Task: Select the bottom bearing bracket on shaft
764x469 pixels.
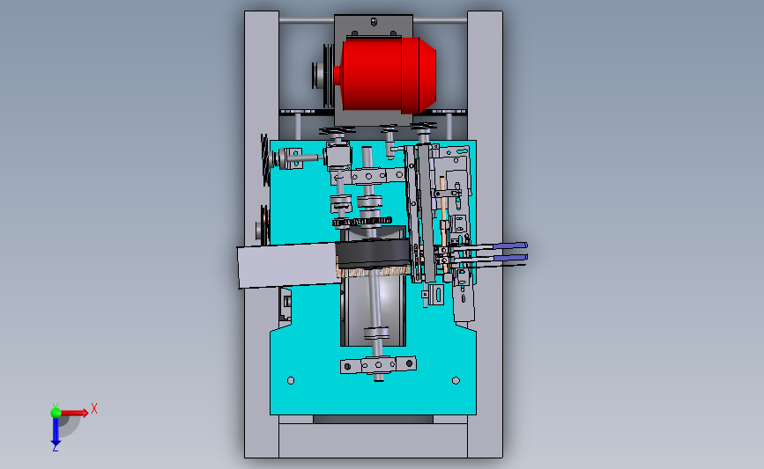Action: tap(378, 364)
